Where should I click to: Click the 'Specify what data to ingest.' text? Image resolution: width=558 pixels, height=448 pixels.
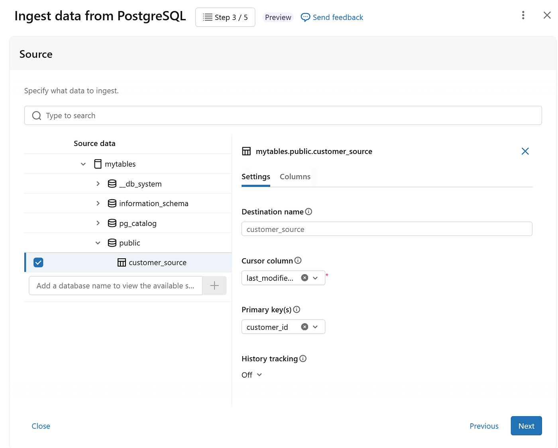[71, 91]
